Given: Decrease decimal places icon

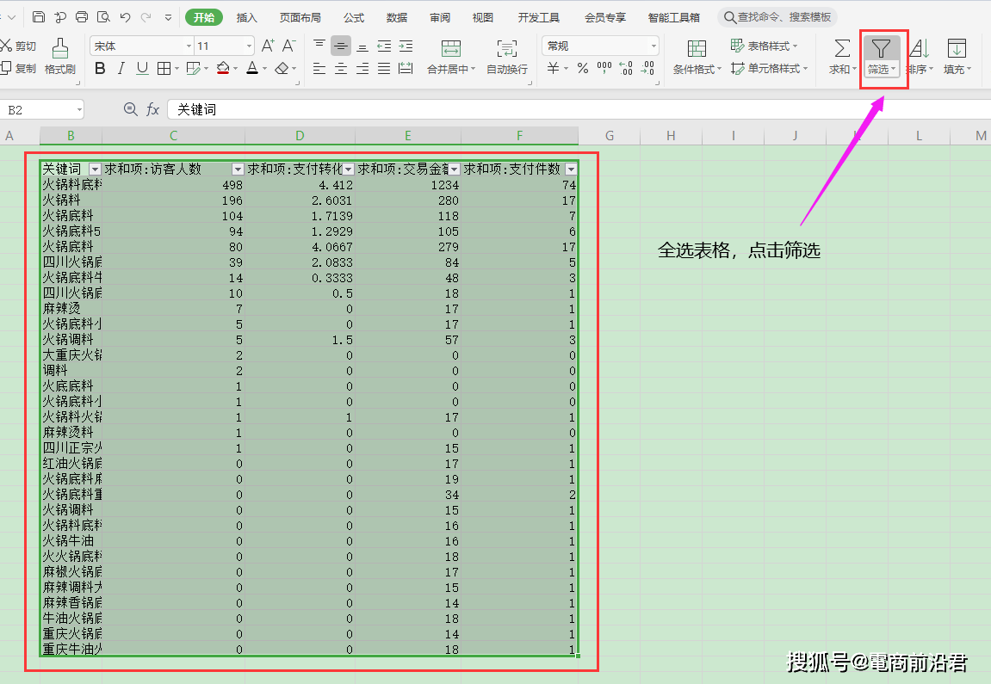Looking at the screenshot, I should point(647,68).
